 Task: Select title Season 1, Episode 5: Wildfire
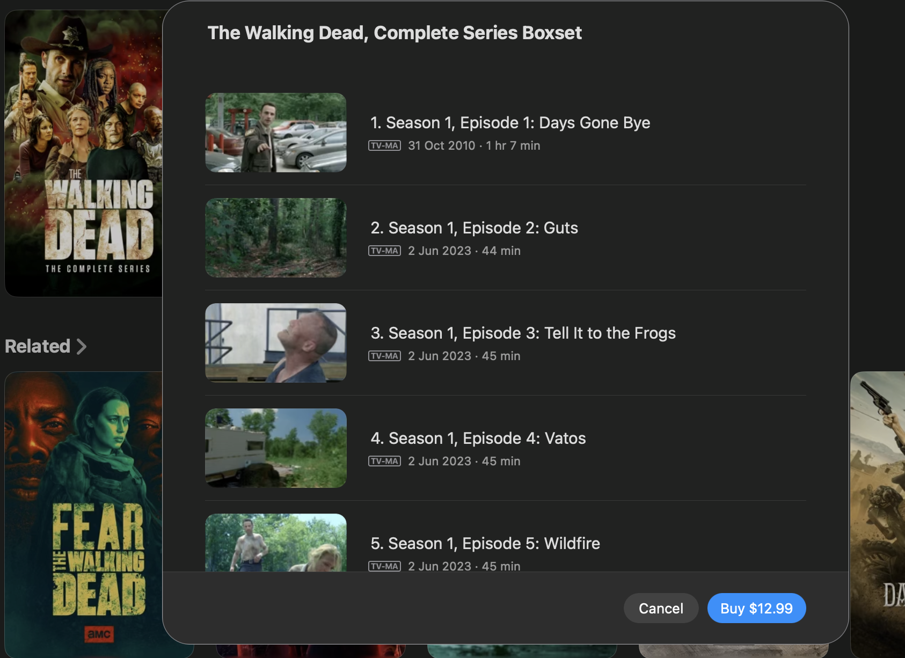coord(485,544)
